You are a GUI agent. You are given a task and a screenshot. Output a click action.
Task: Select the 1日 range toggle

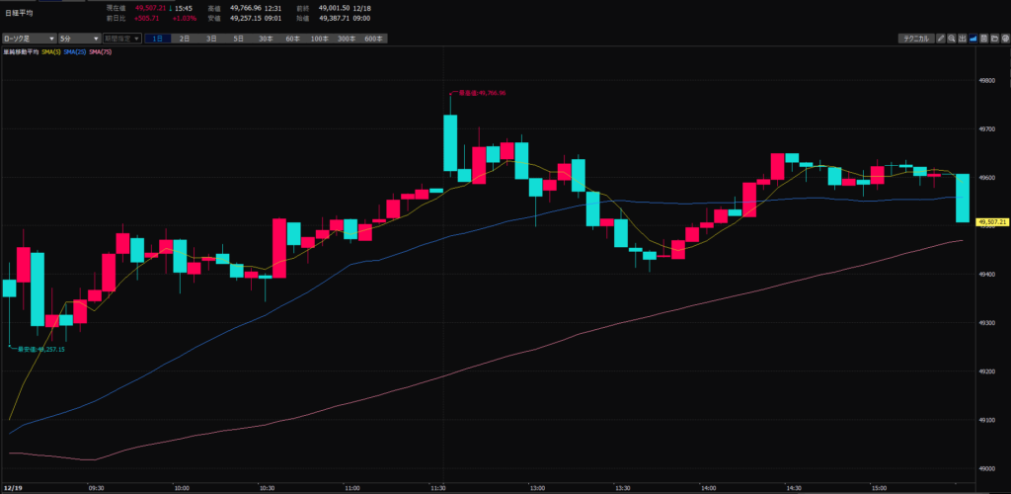(x=158, y=39)
